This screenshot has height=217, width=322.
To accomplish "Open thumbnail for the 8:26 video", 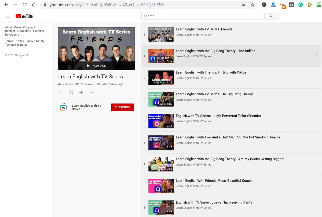I will 161,208.
